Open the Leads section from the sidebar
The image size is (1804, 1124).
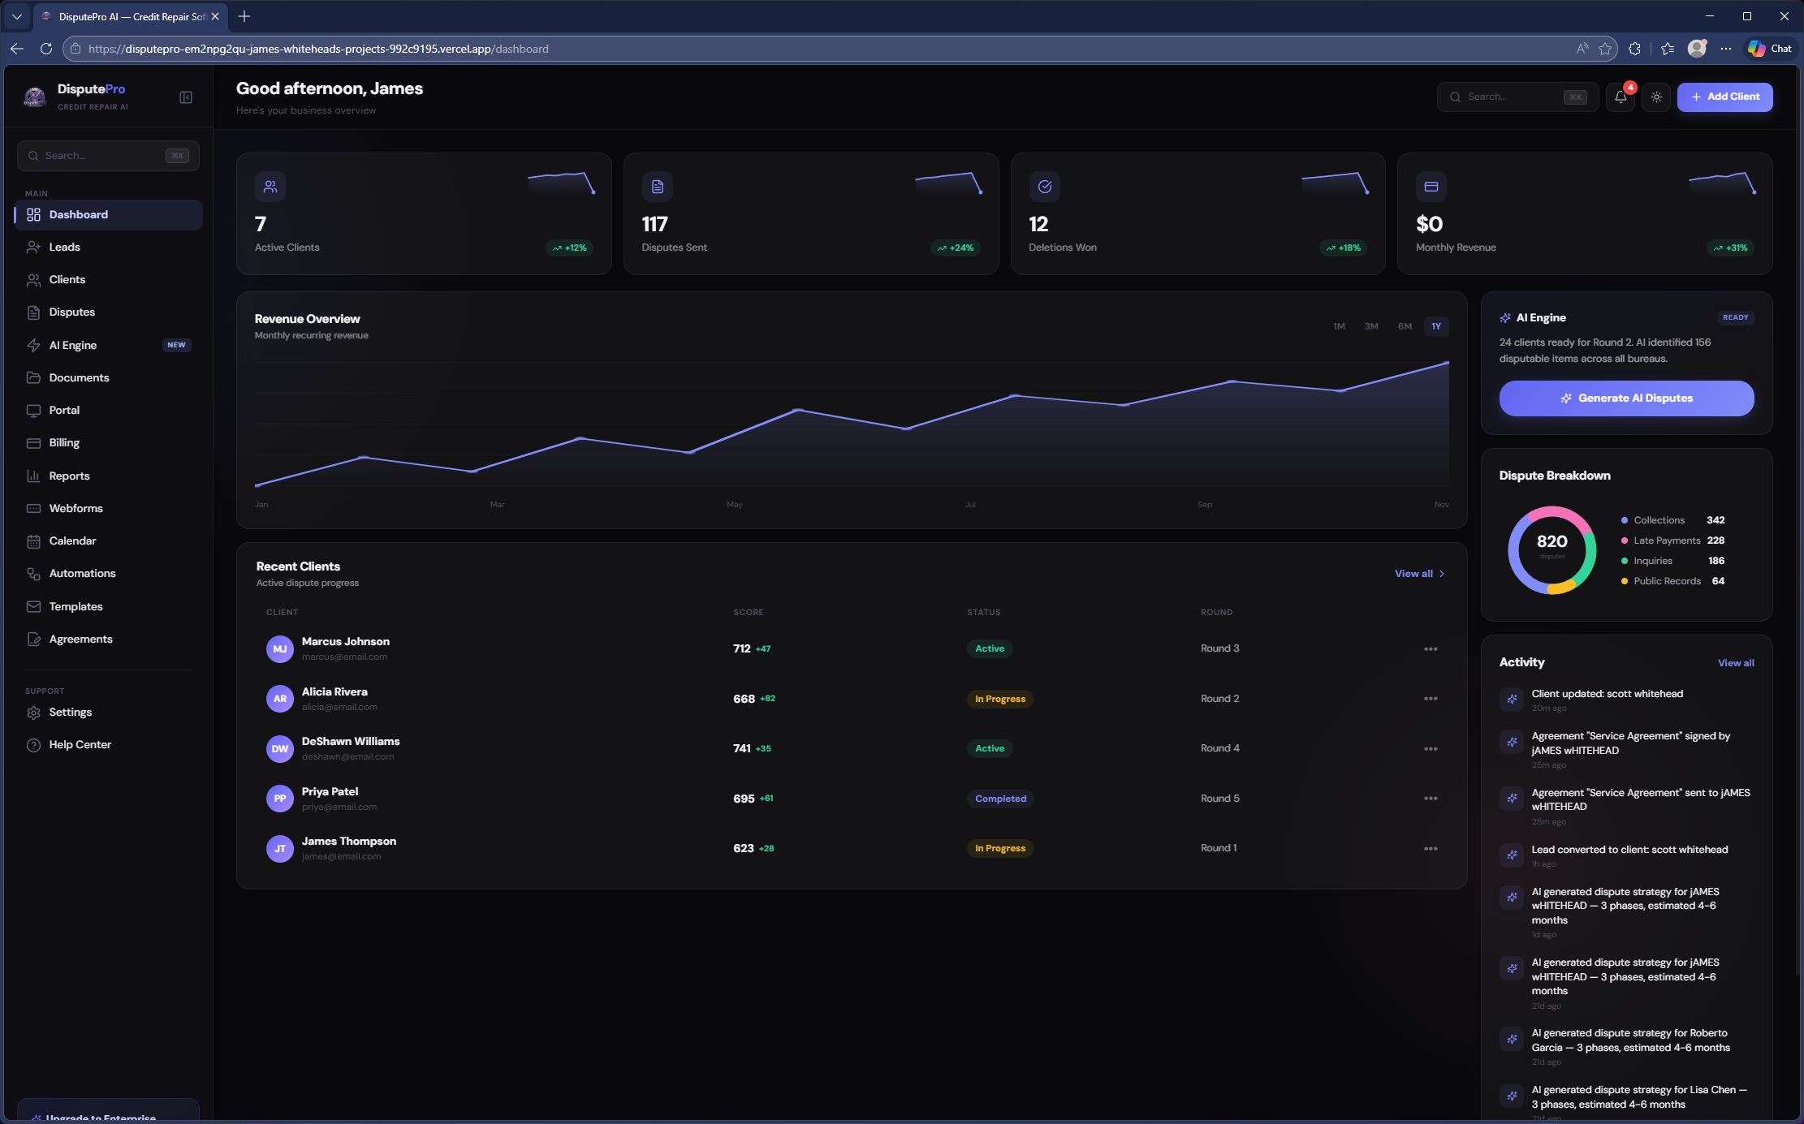[65, 247]
